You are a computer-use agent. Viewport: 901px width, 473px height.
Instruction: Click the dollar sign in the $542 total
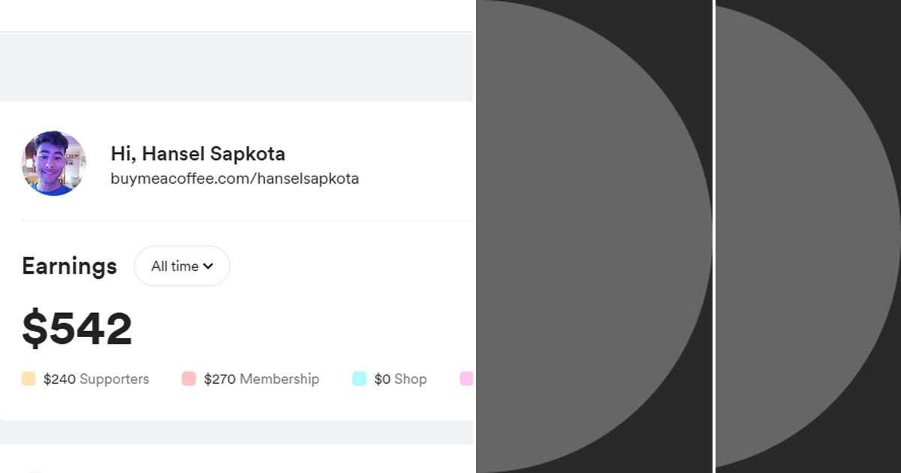coord(35,329)
